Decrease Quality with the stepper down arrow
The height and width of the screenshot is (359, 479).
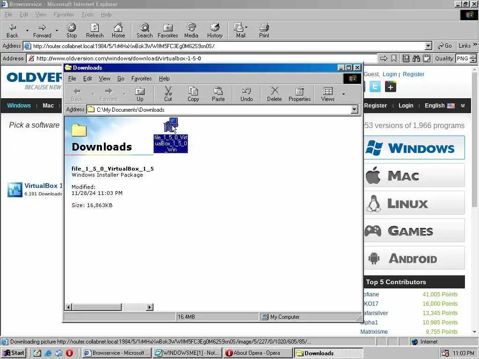473,60
